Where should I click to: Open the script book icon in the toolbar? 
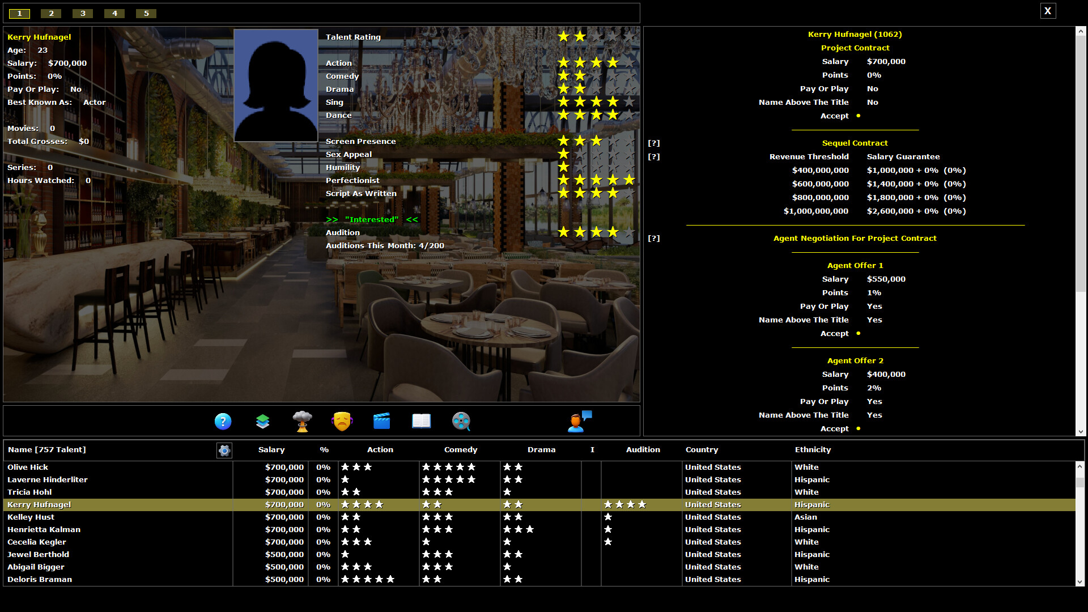(x=421, y=421)
